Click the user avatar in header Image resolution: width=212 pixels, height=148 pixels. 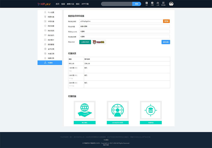pos(171,4)
